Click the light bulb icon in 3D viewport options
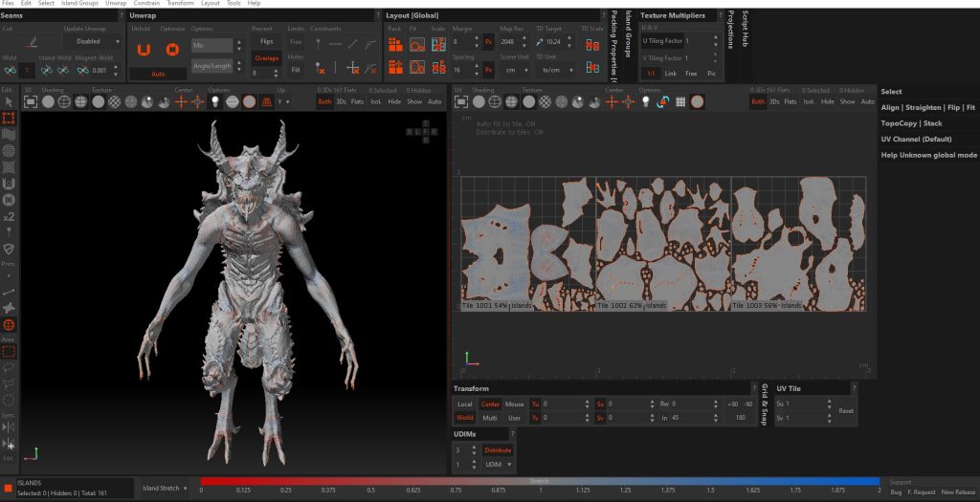 click(215, 101)
